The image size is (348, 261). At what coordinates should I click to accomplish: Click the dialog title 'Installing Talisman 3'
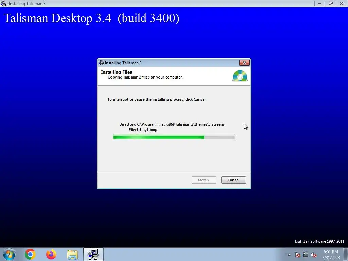(x=123, y=63)
